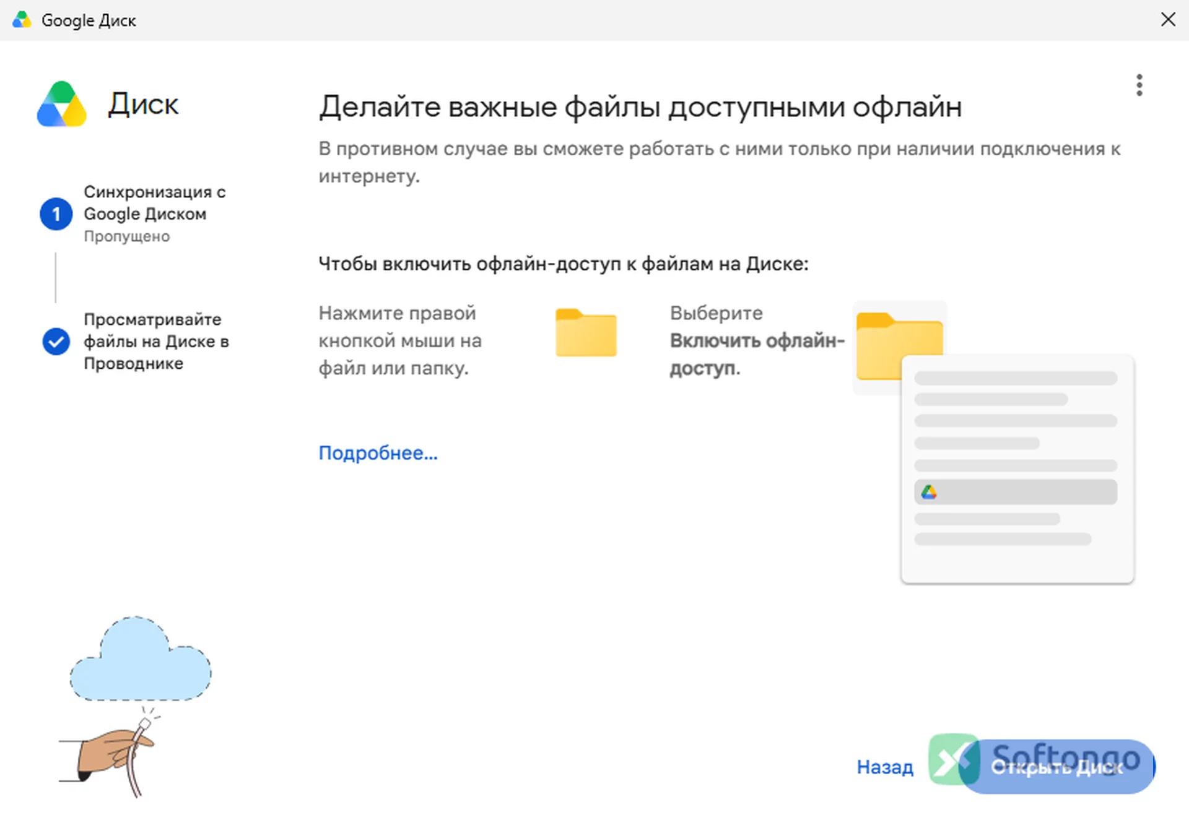1189x823 pixels.
Task: Click heading 'Делайте важные файлы доступными офлайн'
Action: 640,106
